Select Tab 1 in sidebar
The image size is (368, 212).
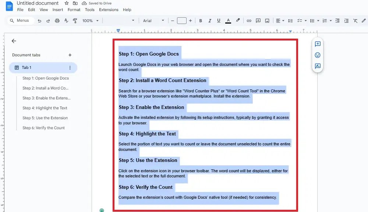click(43, 68)
